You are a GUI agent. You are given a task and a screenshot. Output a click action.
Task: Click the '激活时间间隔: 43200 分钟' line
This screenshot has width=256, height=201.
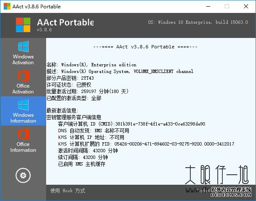tap(88, 151)
